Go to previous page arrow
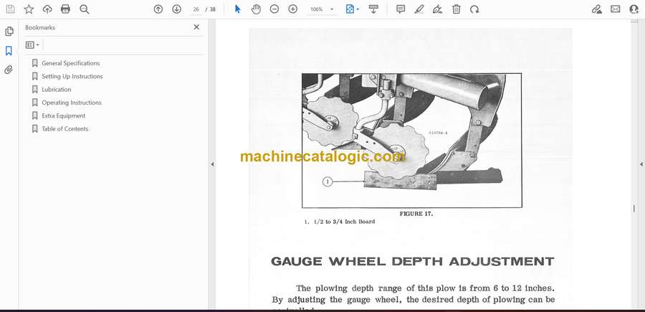The height and width of the screenshot is (312, 645). (x=158, y=9)
